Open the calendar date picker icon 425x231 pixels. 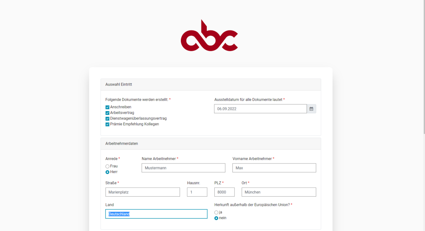click(311, 109)
